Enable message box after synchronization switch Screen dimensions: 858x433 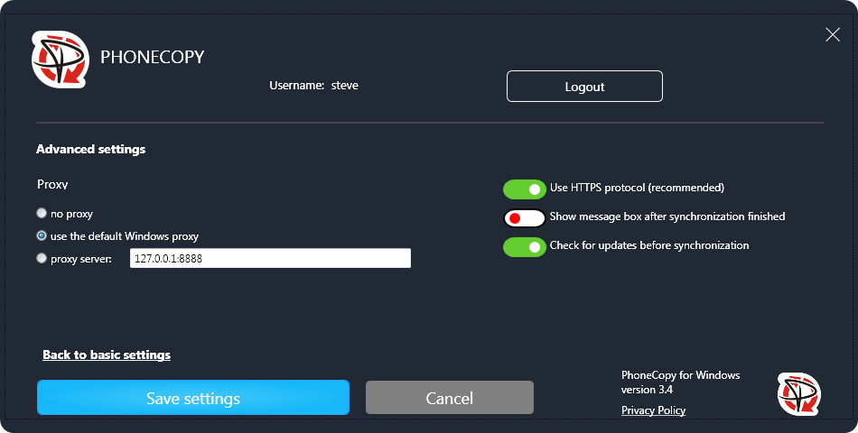click(524, 218)
